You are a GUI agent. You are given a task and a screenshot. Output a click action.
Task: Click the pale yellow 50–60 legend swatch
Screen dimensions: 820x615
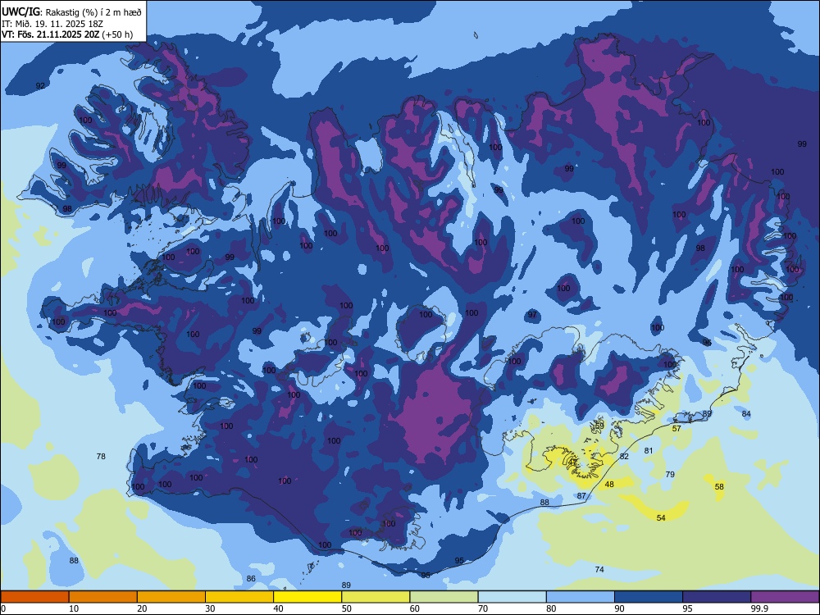[x=376, y=597]
